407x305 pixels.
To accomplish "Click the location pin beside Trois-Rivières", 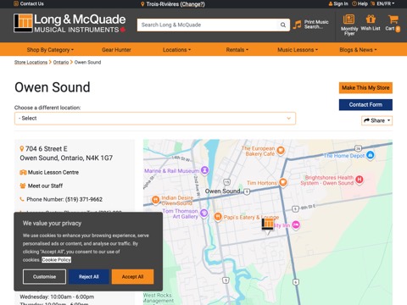I will pyautogui.click(x=142, y=4).
